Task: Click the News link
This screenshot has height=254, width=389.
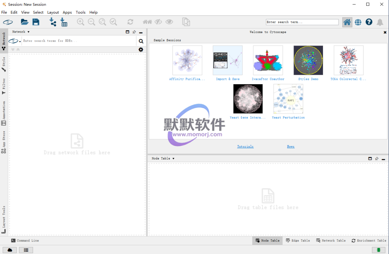Action: coord(291,147)
